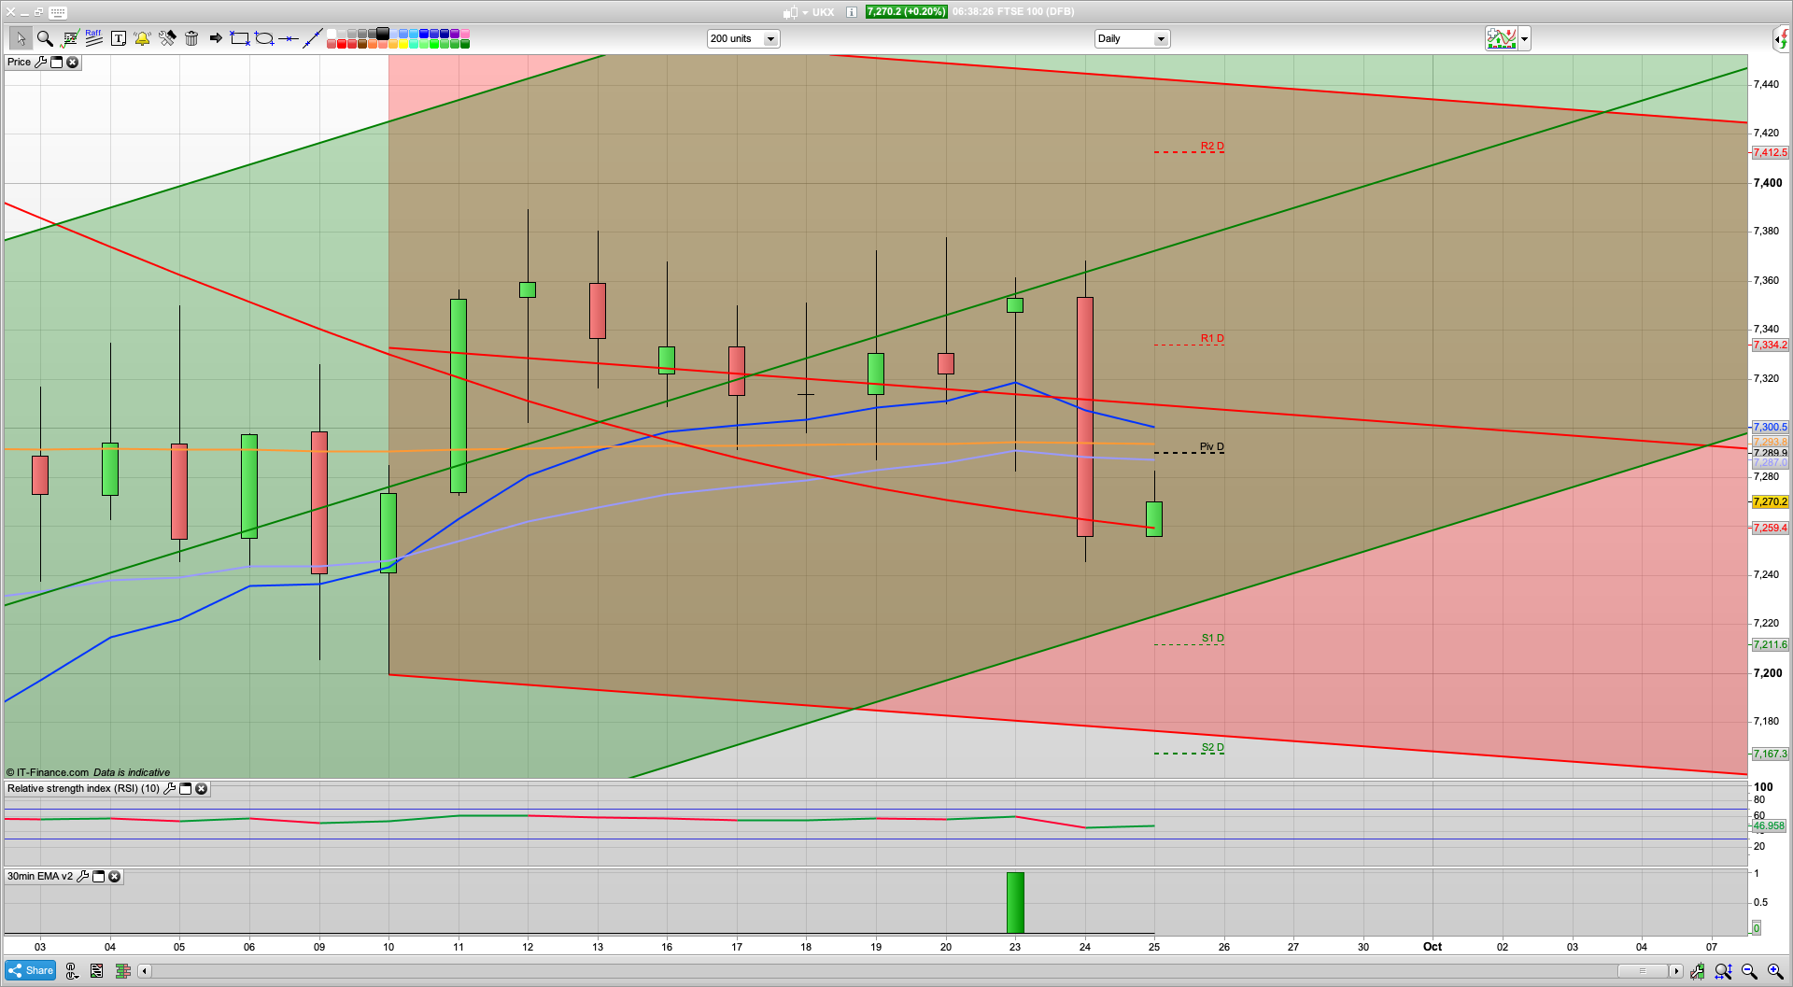1793x987 pixels.
Task: Open the chart style dropdown arrow
Action: (1524, 39)
